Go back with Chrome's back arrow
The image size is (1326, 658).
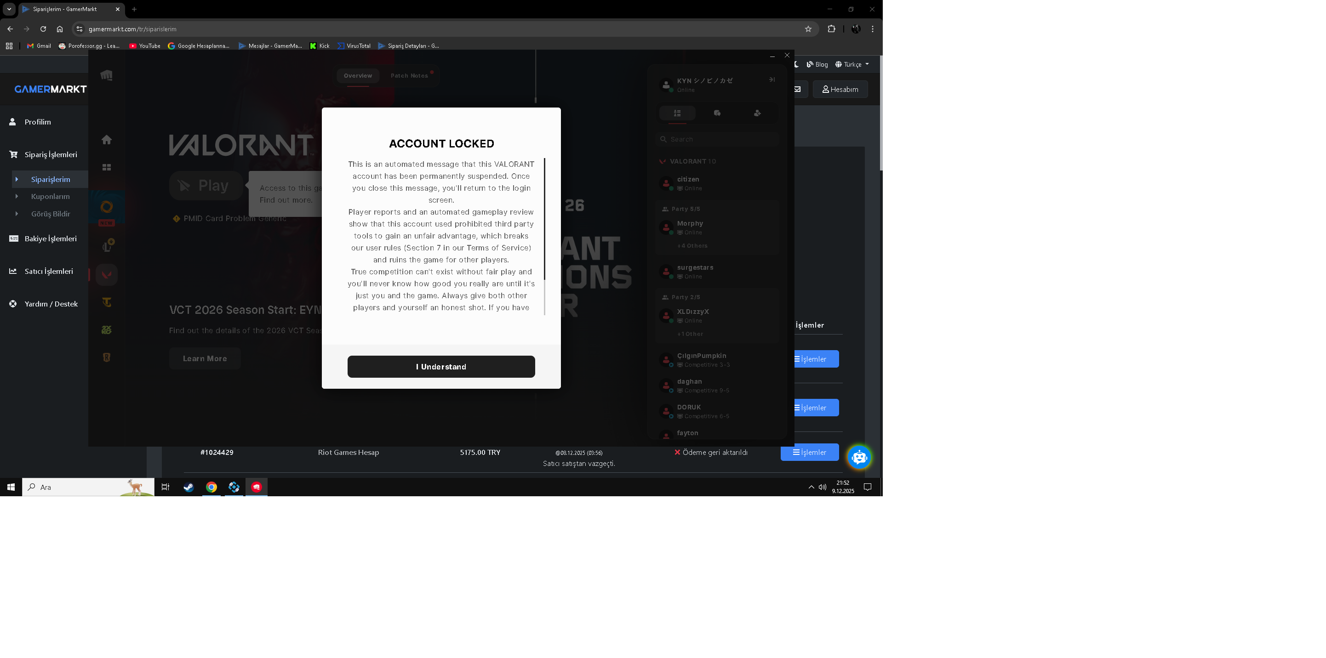click(10, 29)
